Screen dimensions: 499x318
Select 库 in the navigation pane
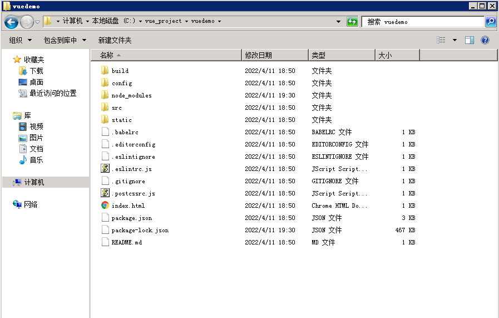[x=27, y=115]
